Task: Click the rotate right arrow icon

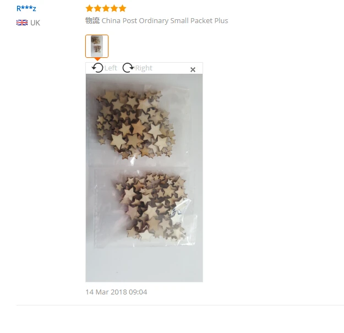Action: tap(128, 68)
